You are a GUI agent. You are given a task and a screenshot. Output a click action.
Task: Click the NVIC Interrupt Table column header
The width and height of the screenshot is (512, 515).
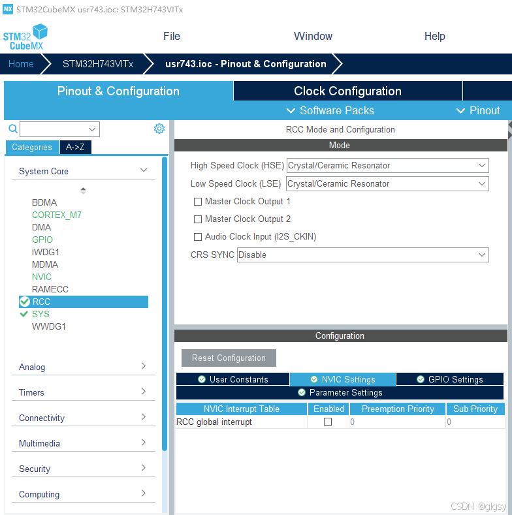click(242, 409)
